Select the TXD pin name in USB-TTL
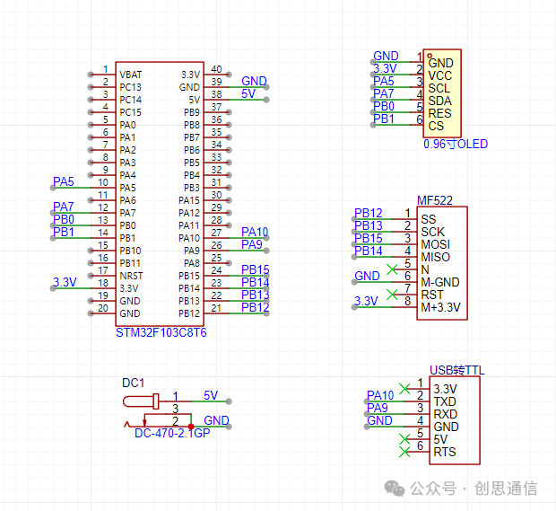Screen dimensions: 556x511 pyautogui.click(x=445, y=401)
